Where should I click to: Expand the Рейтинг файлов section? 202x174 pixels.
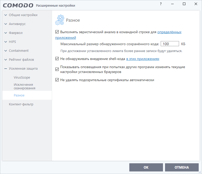[6, 60]
